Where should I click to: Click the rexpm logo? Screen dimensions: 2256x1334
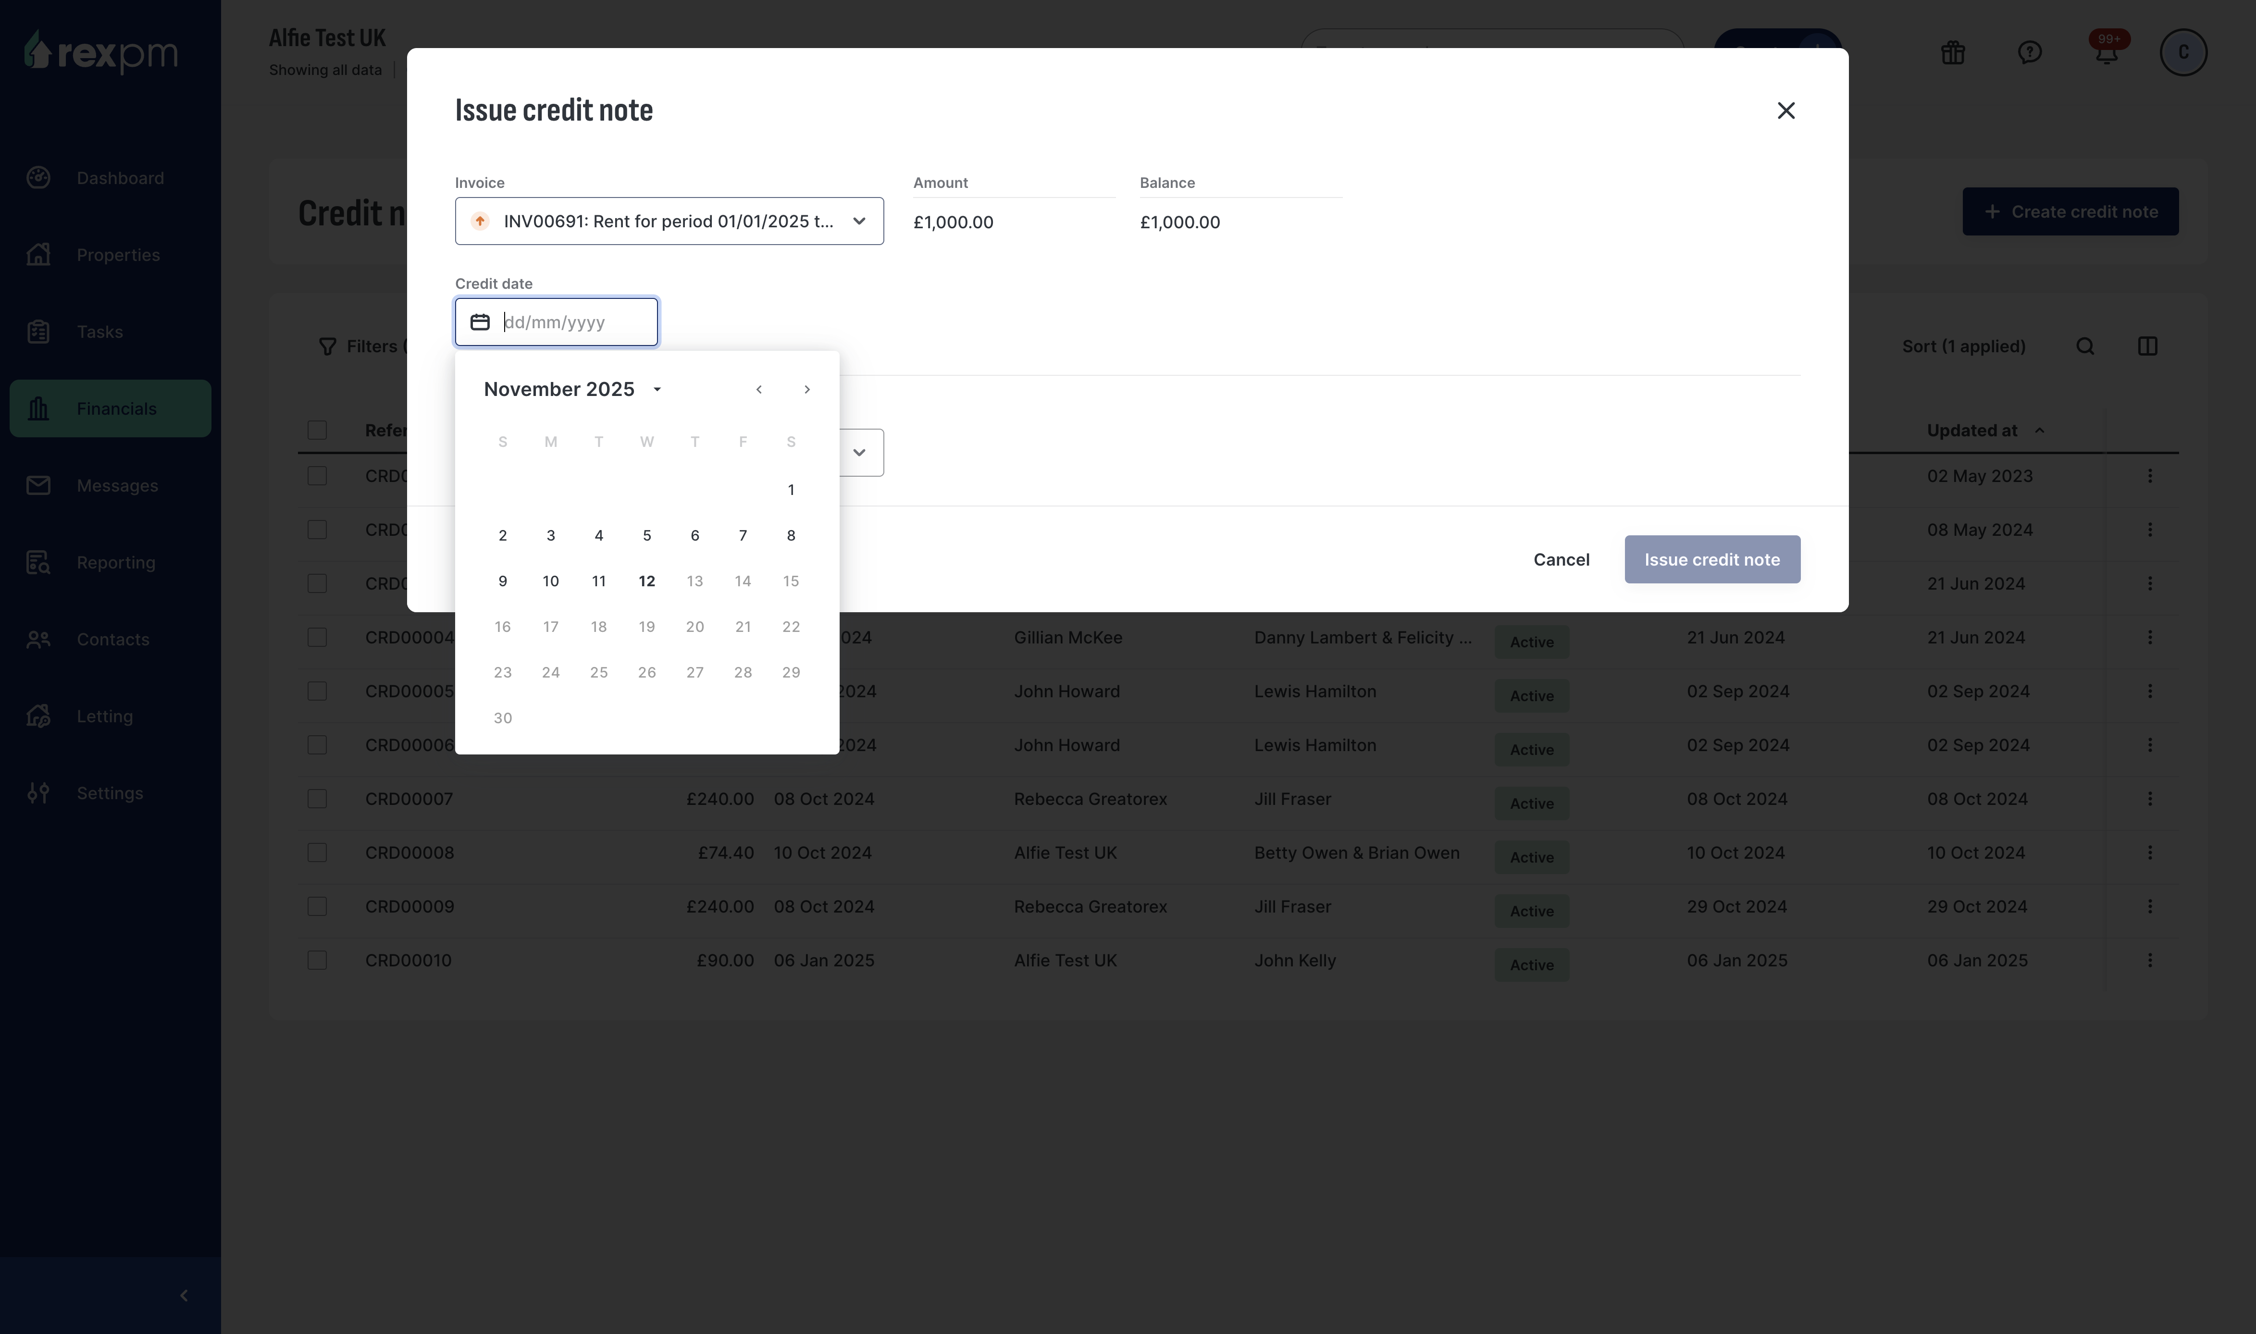coord(100,52)
